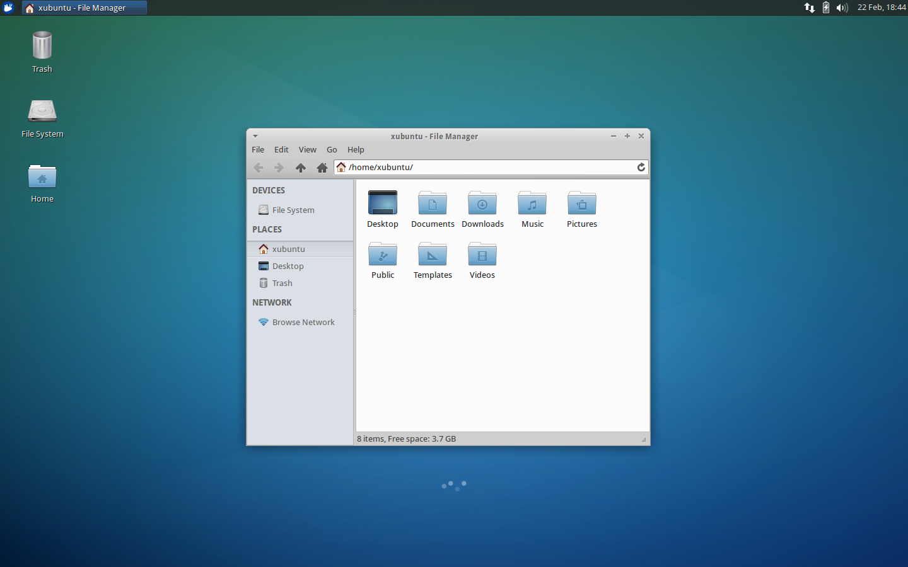Click the volume icon in system tray
The width and height of the screenshot is (908, 567).
coord(842,8)
